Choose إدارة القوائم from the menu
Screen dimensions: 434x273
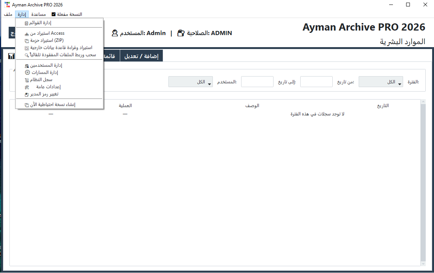[59, 23]
